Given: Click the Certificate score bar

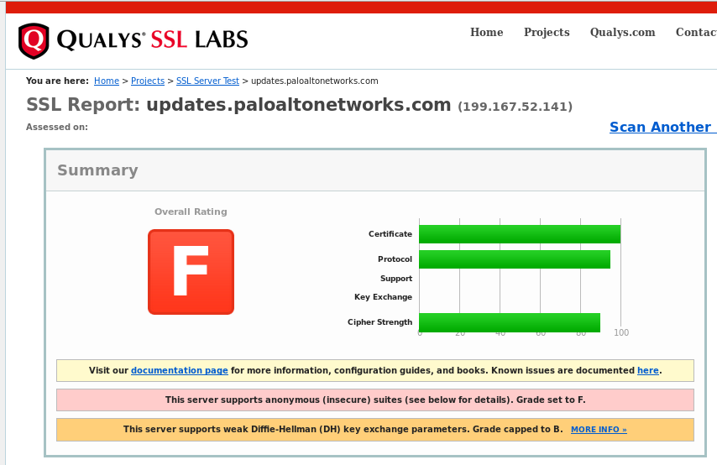Looking at the screenshot, I should [520, 234].
